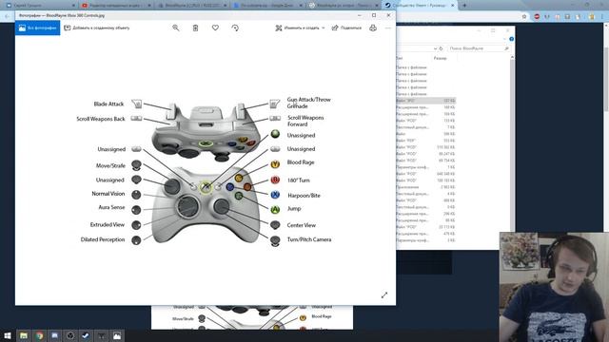Open a new Chrome tab
Viewport: 609px width, 342px height.
[x=464, y=6]
